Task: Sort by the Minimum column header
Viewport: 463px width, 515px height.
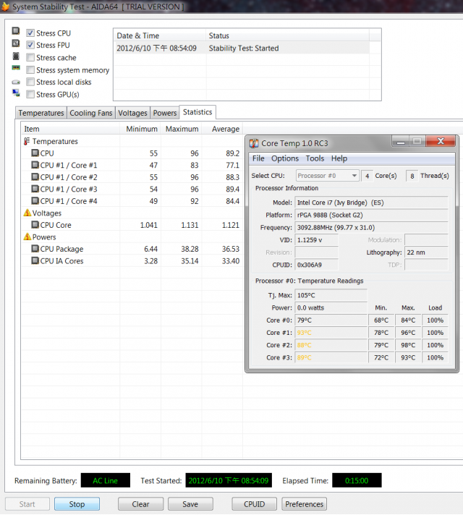Action: [x=140, y=129]
